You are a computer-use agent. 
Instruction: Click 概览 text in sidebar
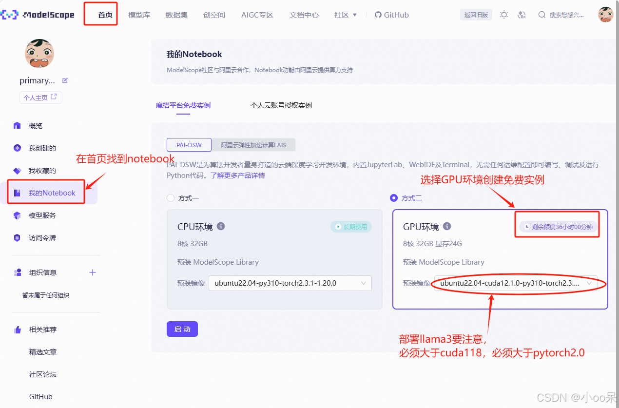36,125
